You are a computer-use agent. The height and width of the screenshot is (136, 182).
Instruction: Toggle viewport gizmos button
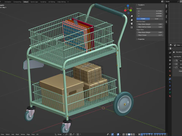[113, 134]
